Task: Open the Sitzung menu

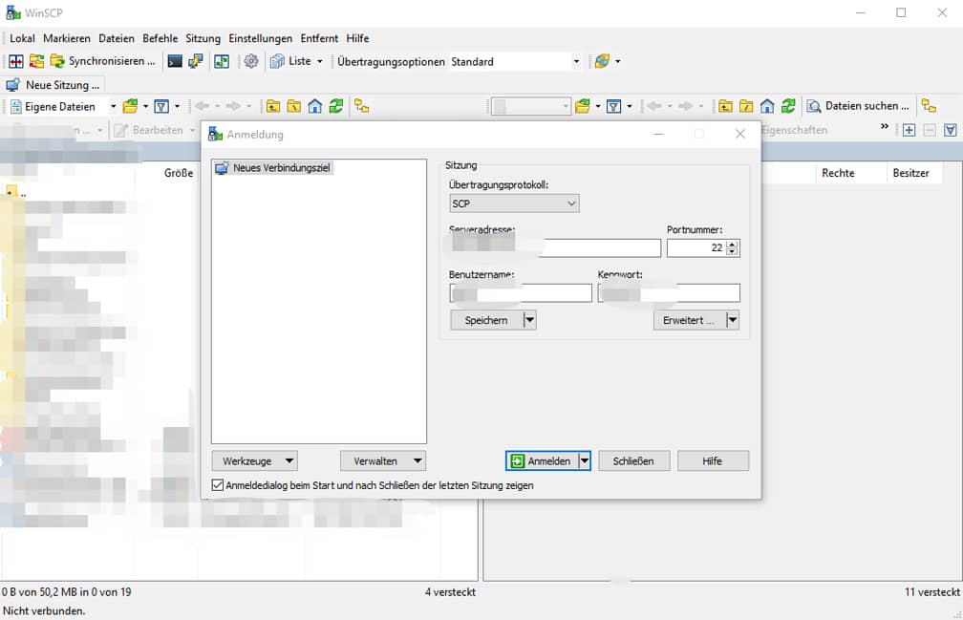Action: (x=203, y=38)
